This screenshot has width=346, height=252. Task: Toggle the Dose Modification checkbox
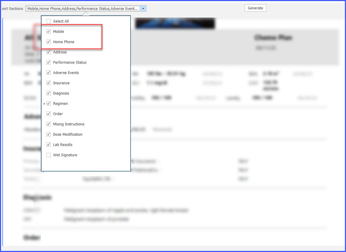49,134
